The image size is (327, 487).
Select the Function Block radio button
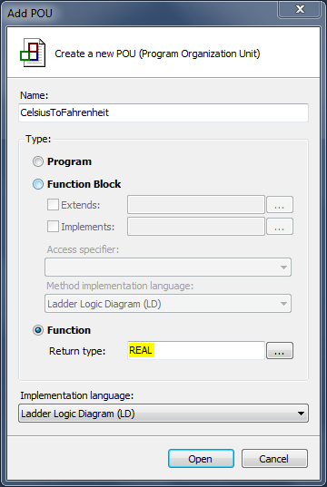coord(38,184)
